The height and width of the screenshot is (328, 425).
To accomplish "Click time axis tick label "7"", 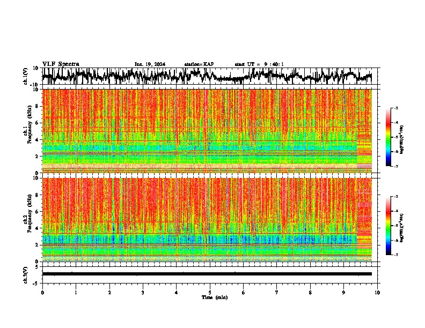I will (277, 293).
